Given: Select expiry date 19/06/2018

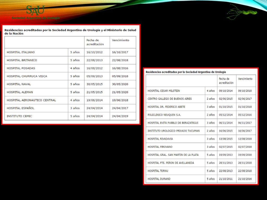Looking at the screenshot, I should click(x=120, y=100).
